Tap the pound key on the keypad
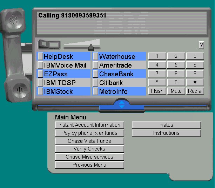Viewport: 215px width, 188px height. click(x=195, y=82)
